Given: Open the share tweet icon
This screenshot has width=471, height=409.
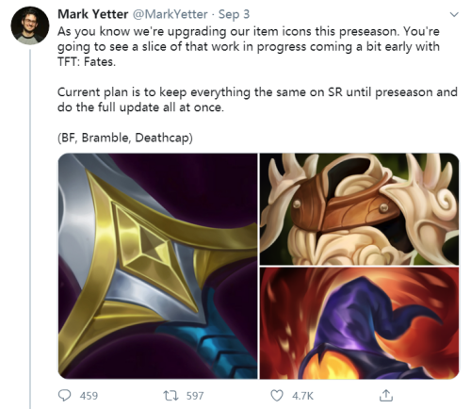Looking at the screenshot, I should point(386,395).
